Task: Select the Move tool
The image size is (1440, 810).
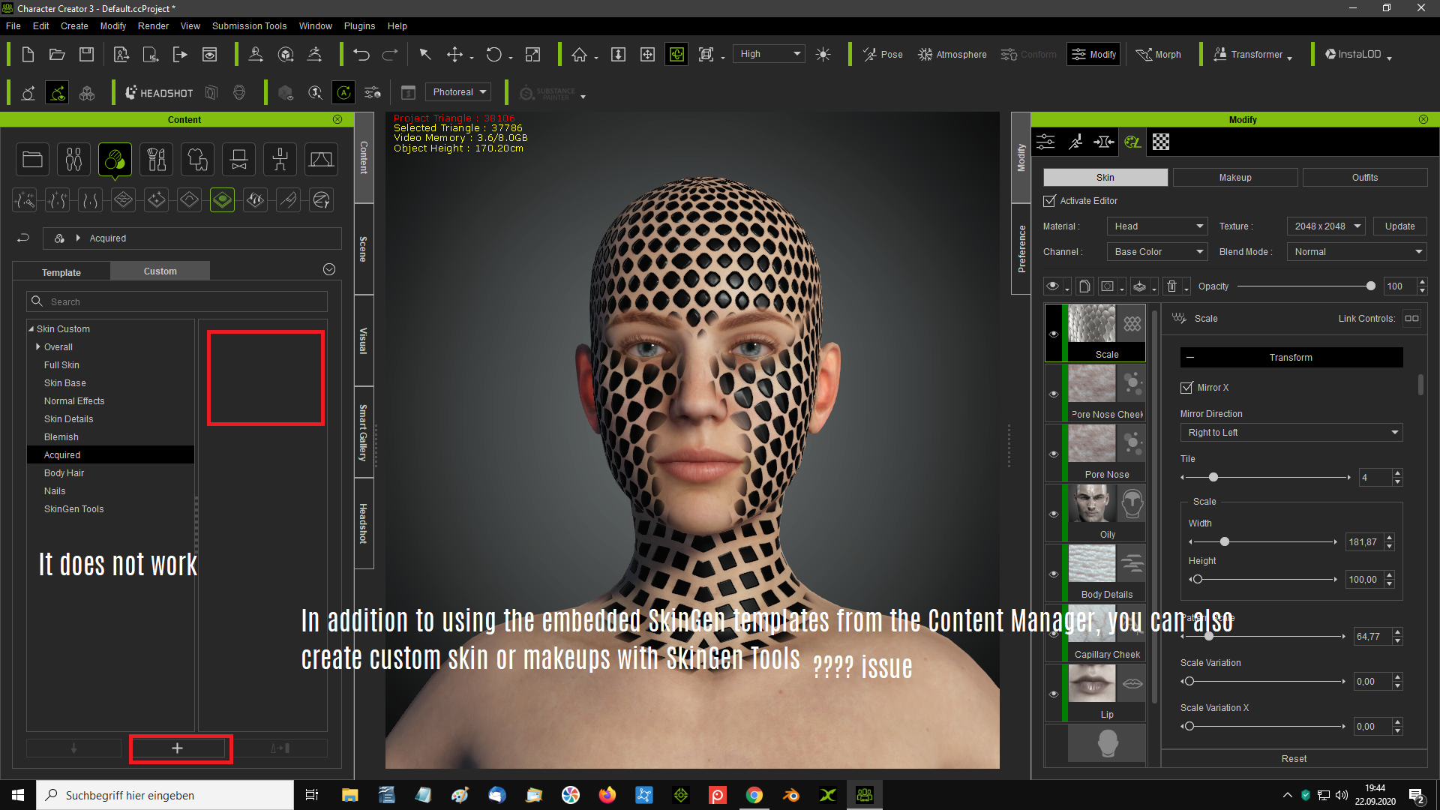Action: click(454, 54)
